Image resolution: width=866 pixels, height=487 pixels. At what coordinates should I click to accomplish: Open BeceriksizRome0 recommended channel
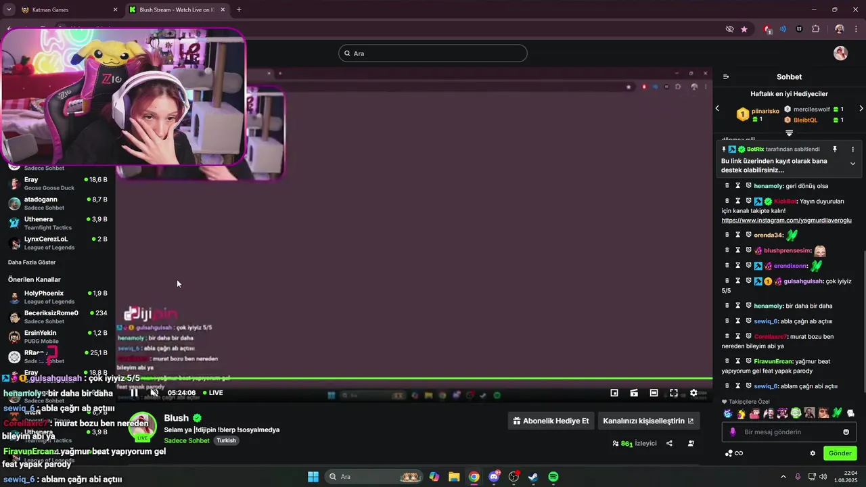(58, 317)
